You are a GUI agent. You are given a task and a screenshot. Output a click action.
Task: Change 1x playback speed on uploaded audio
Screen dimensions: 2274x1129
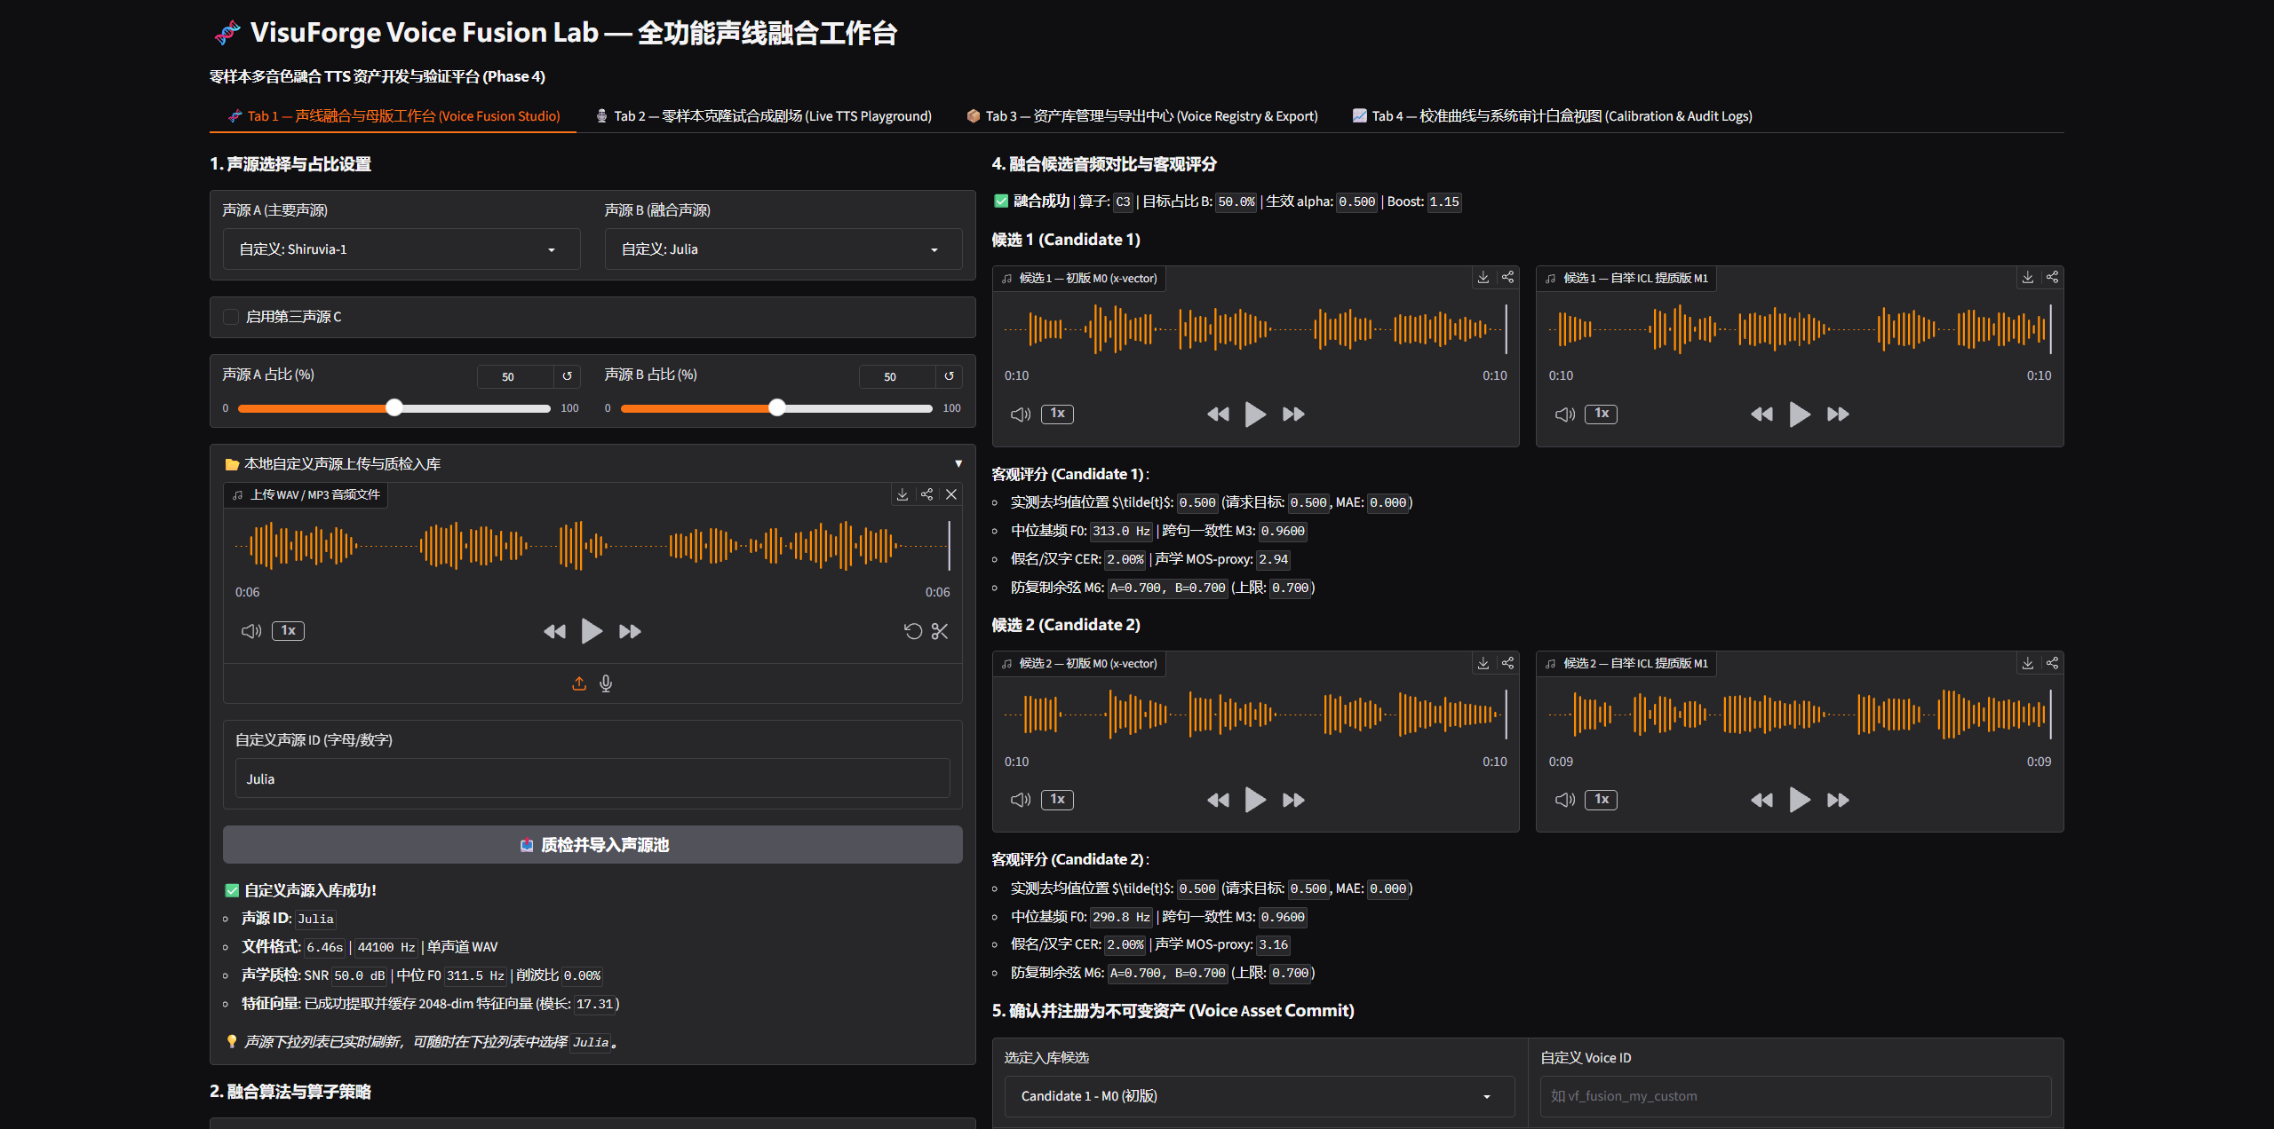coord(288,631)
